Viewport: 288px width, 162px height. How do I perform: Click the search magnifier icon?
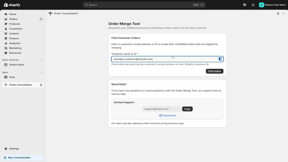tap(86, 5)
